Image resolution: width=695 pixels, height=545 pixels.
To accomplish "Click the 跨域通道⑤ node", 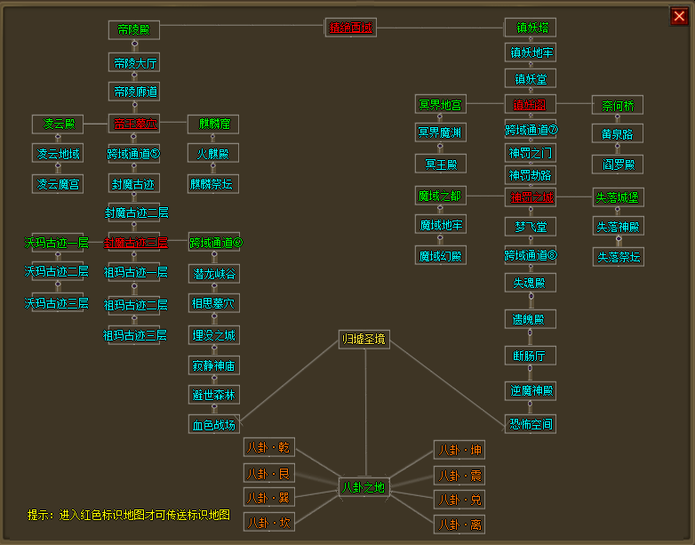I will pyautogui.click(x=134, y=154).
